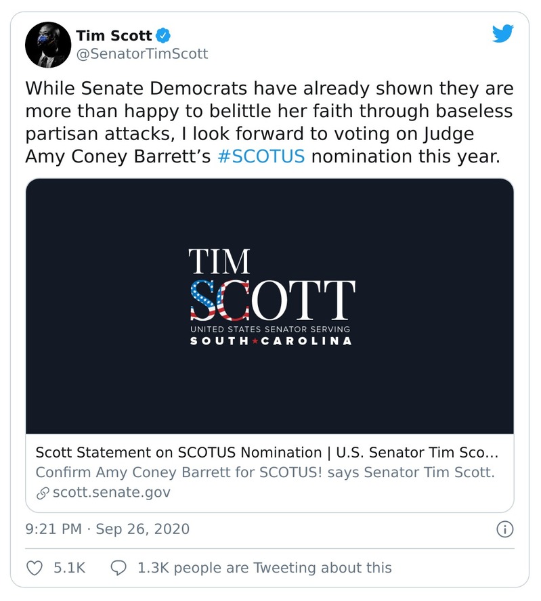Click the chain link icon beside scott.senate.gov
The width and height of the screenshot is (541, 601).
point(42,492)
